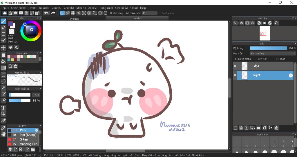Switch to the first Untitled tab

74,19
